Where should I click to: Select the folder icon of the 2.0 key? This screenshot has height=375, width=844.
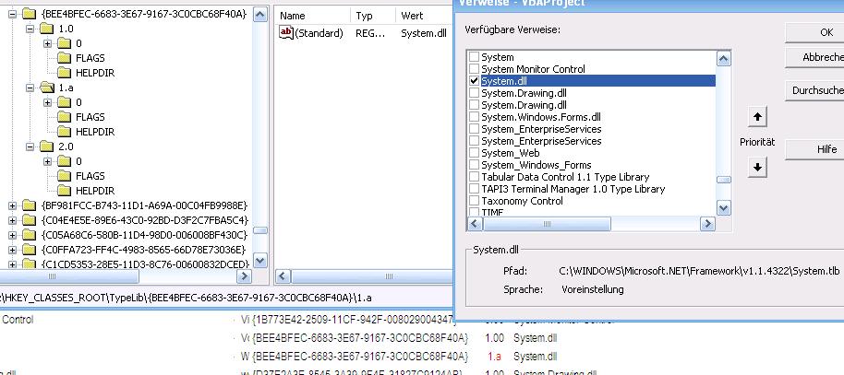pos(47,146)
